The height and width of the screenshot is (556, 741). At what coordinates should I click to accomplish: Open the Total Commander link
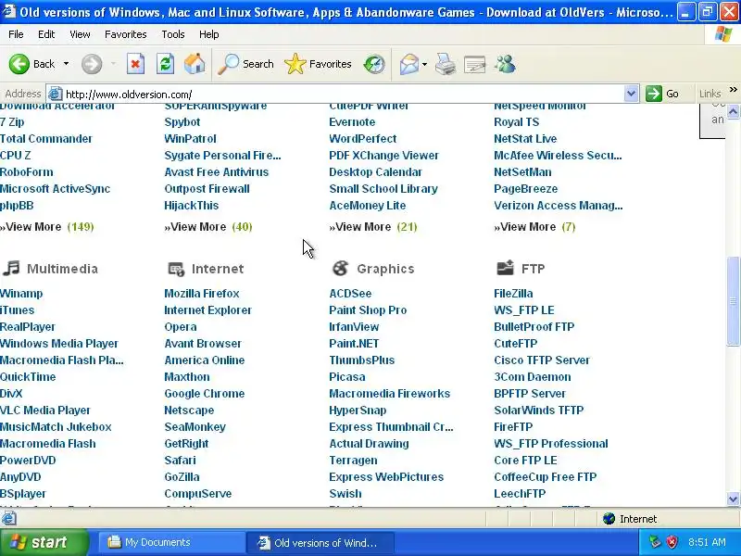45,138
